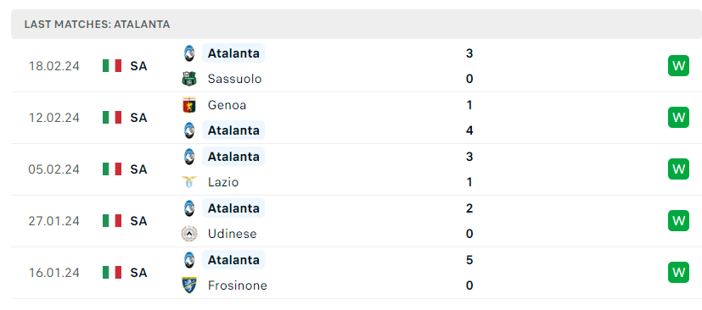Click SA league label in 27.01.24 row
Viewport: 702px width, 310px height.
coord(139,221)
